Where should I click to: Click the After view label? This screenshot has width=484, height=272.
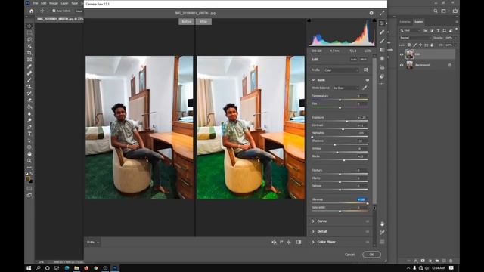click(203, 22)
